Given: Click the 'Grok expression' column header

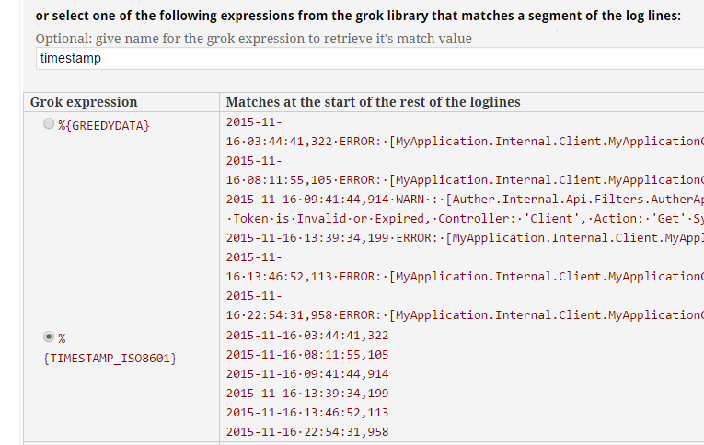Looking at the screenshot, I should pyautogui.click(x=84, y=102).
